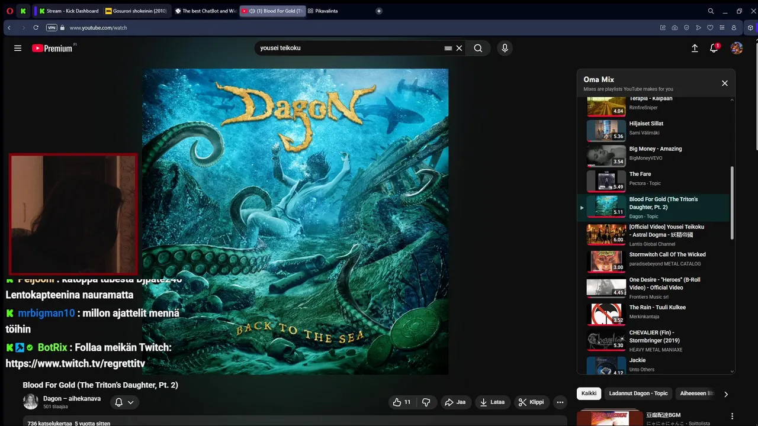Image resolution: width=758 pixels, height=426 pixels.
Task: Open more actions three-dot menu
Action: click(x=560, y=402)
